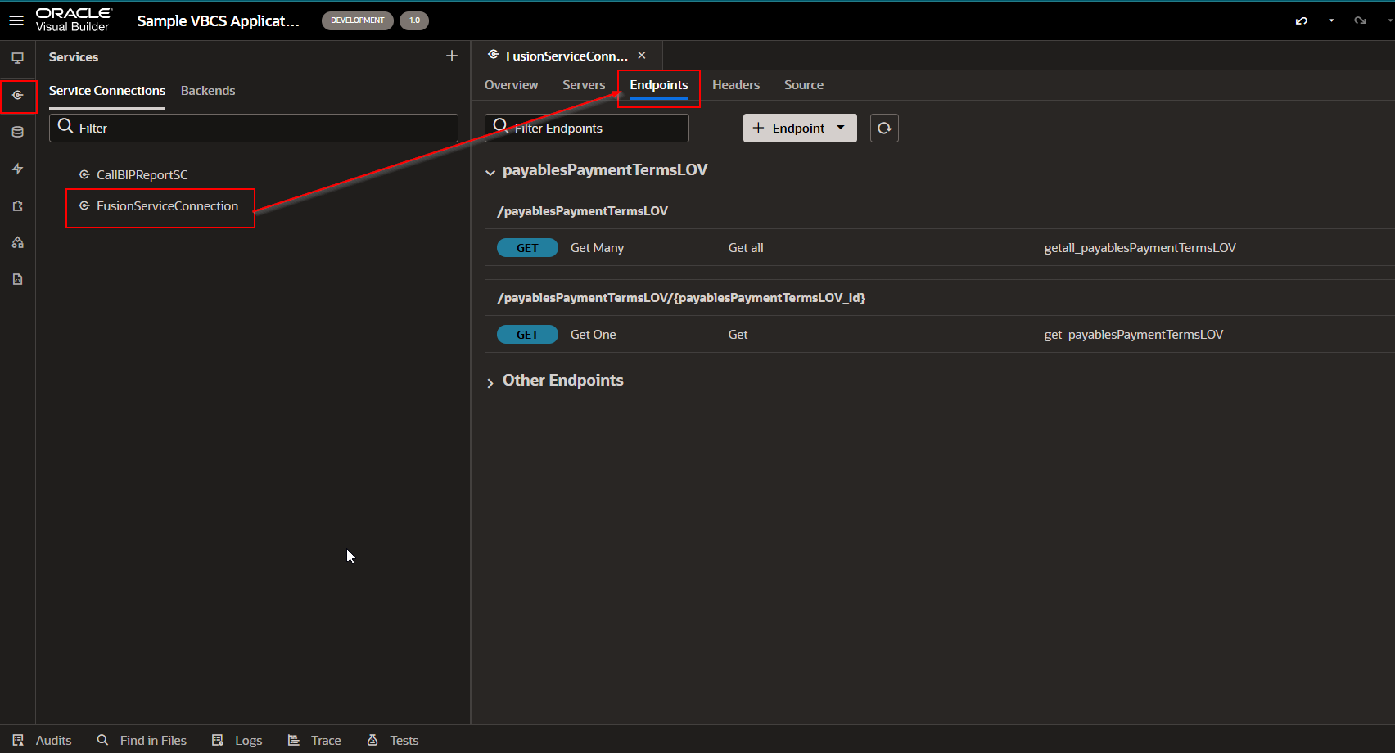Viewport: 1395px width, 753px height.
Task: Click the 1.0 version badge
Action: point(414,20)
